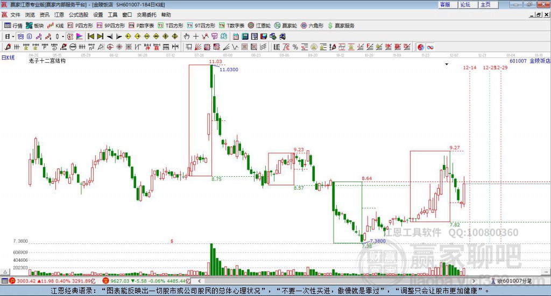The width and height of the screenshot is (551, 296).
Task: Open the 设置 menu
Action: point(98,15)
